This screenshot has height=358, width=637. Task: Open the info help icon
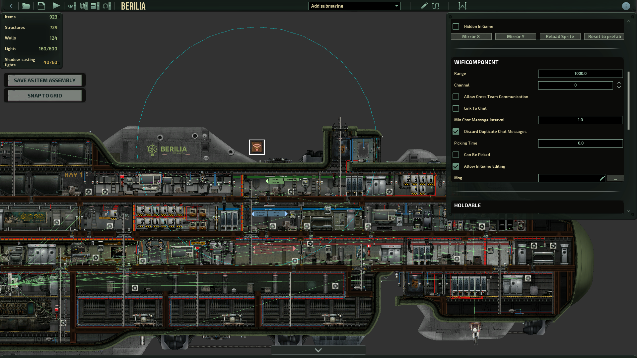point(626,6)
